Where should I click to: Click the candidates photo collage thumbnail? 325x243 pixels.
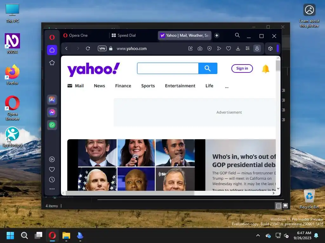(136, 165)
